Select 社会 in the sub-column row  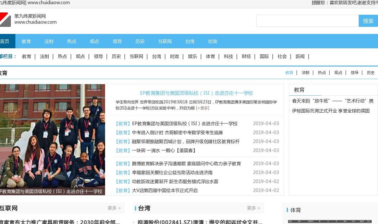point(282,56)
